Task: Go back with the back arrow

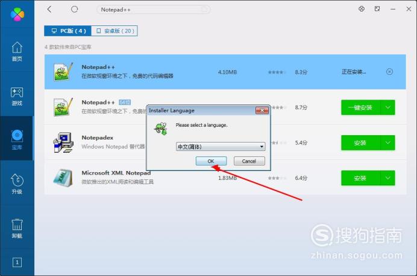Action: tap(49, 9)
